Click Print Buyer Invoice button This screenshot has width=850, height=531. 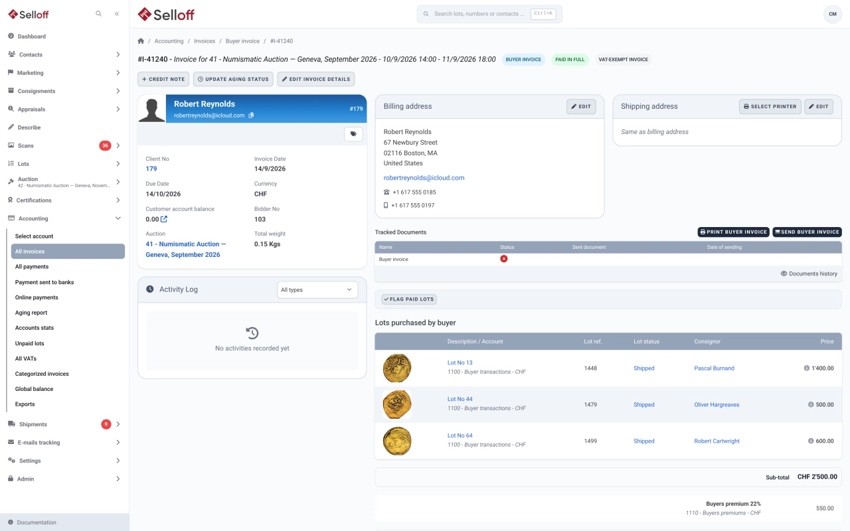(733, 232)
